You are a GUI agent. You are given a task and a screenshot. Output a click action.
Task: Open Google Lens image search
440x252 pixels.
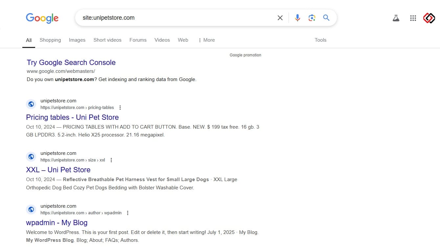pyautogui.click(x=312, y=18)
